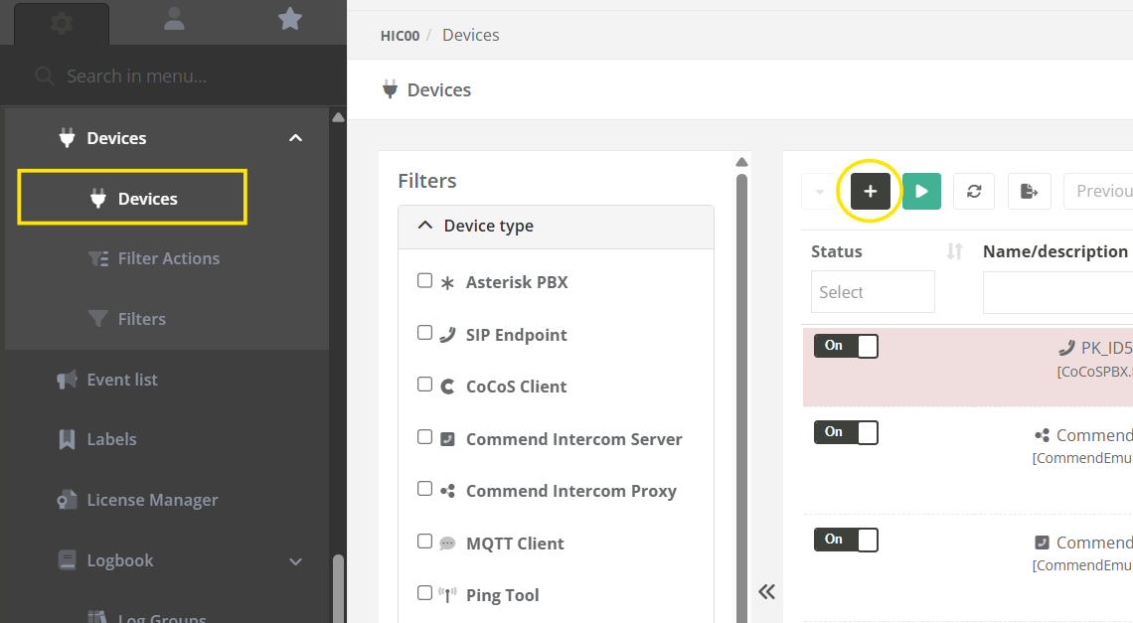Collapse the Device type filter section
This screenshot has width=1133, height=623.
point(425,226)
